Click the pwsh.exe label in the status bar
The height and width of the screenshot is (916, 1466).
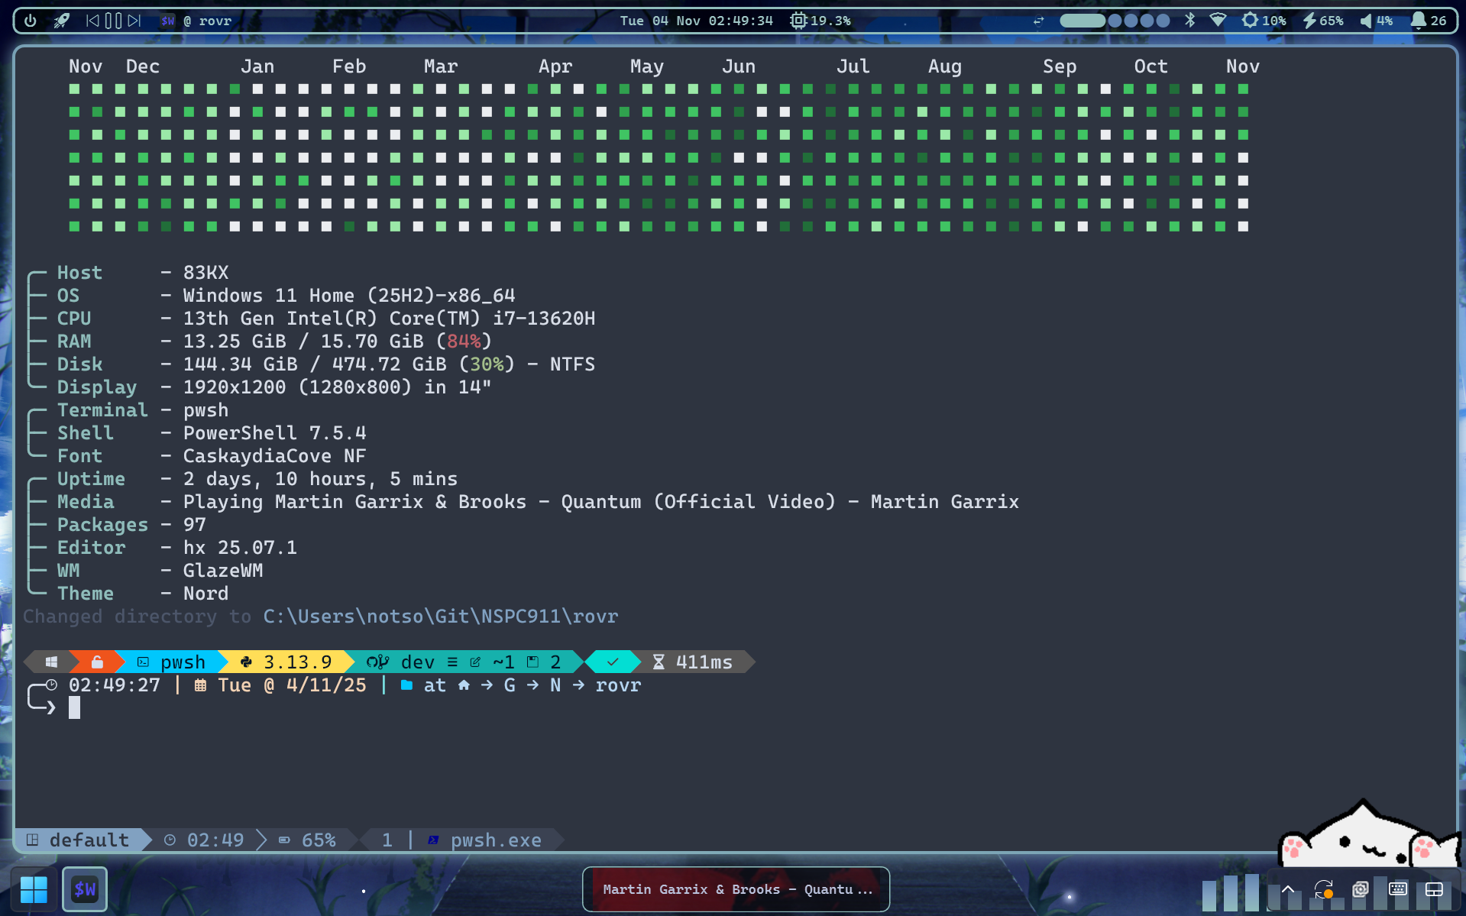495,840
